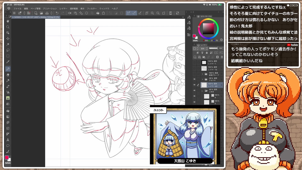The image size is (302, 170).
Task: Toggle Snap to Grid
Action: click(x=140, y=13)
